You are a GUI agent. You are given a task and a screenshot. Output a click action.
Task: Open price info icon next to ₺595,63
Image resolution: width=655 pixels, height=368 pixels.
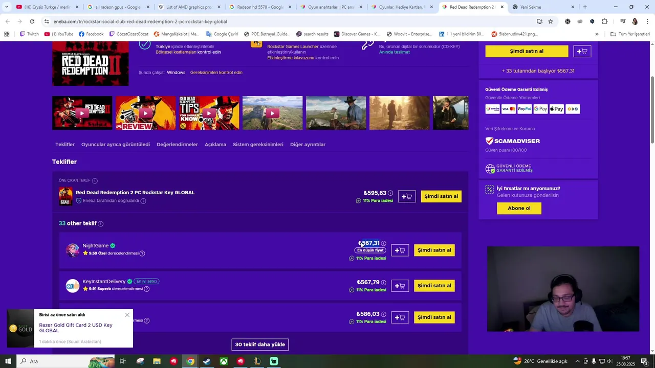pos(390,193)
